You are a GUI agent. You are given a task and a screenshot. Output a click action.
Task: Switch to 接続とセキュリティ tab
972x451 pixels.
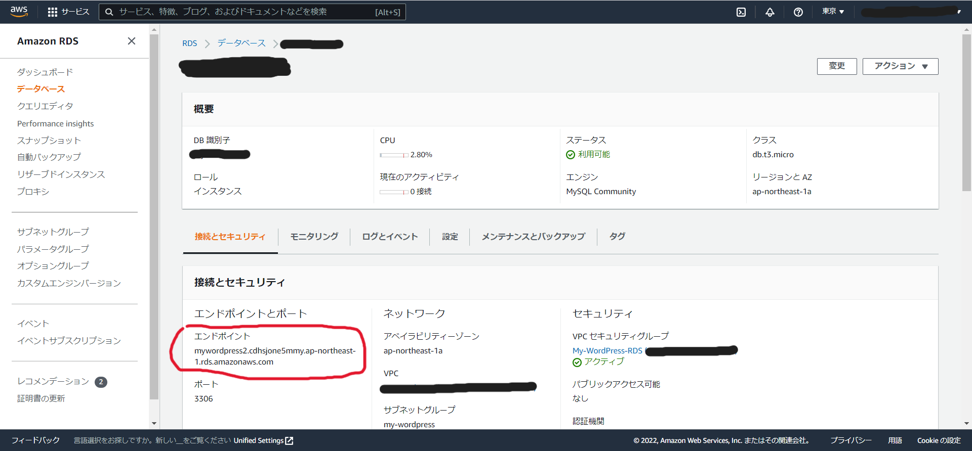click(x=230, y=237)
